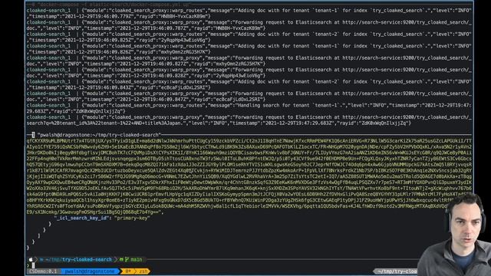The height and width of the screenshot is (276, 491).
Task: Click the tmux pane number indicator before the title
Action: 33,135
